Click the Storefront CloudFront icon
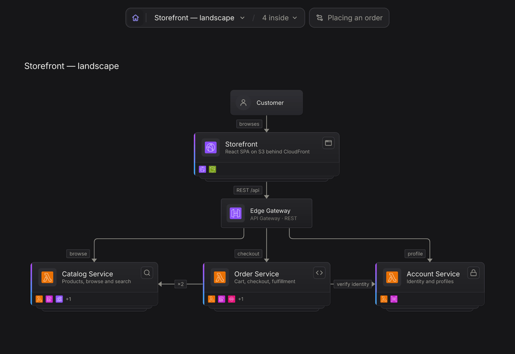Screen dimensions: 515x354 click(x=211, y=147)
